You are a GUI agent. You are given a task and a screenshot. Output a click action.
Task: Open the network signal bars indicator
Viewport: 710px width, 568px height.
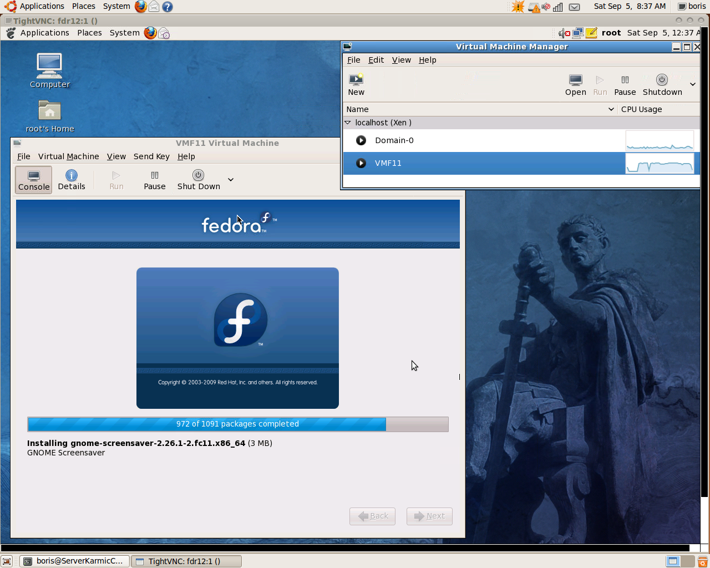pos(558,7)
